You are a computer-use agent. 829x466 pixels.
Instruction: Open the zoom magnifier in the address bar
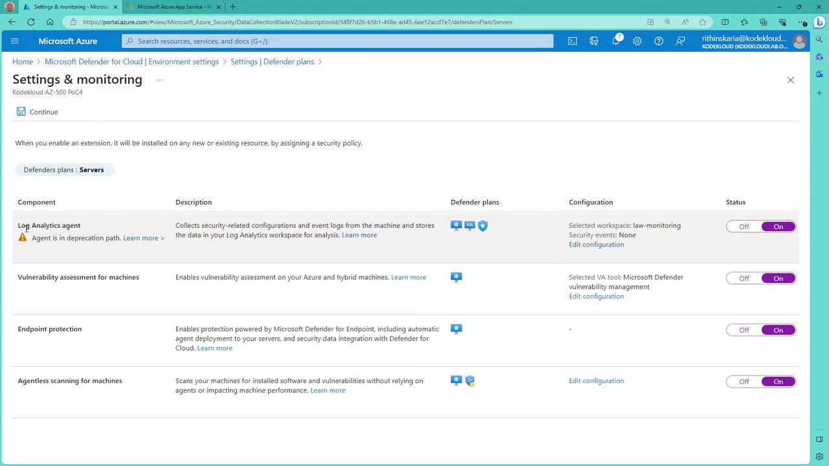click(668, 22)
